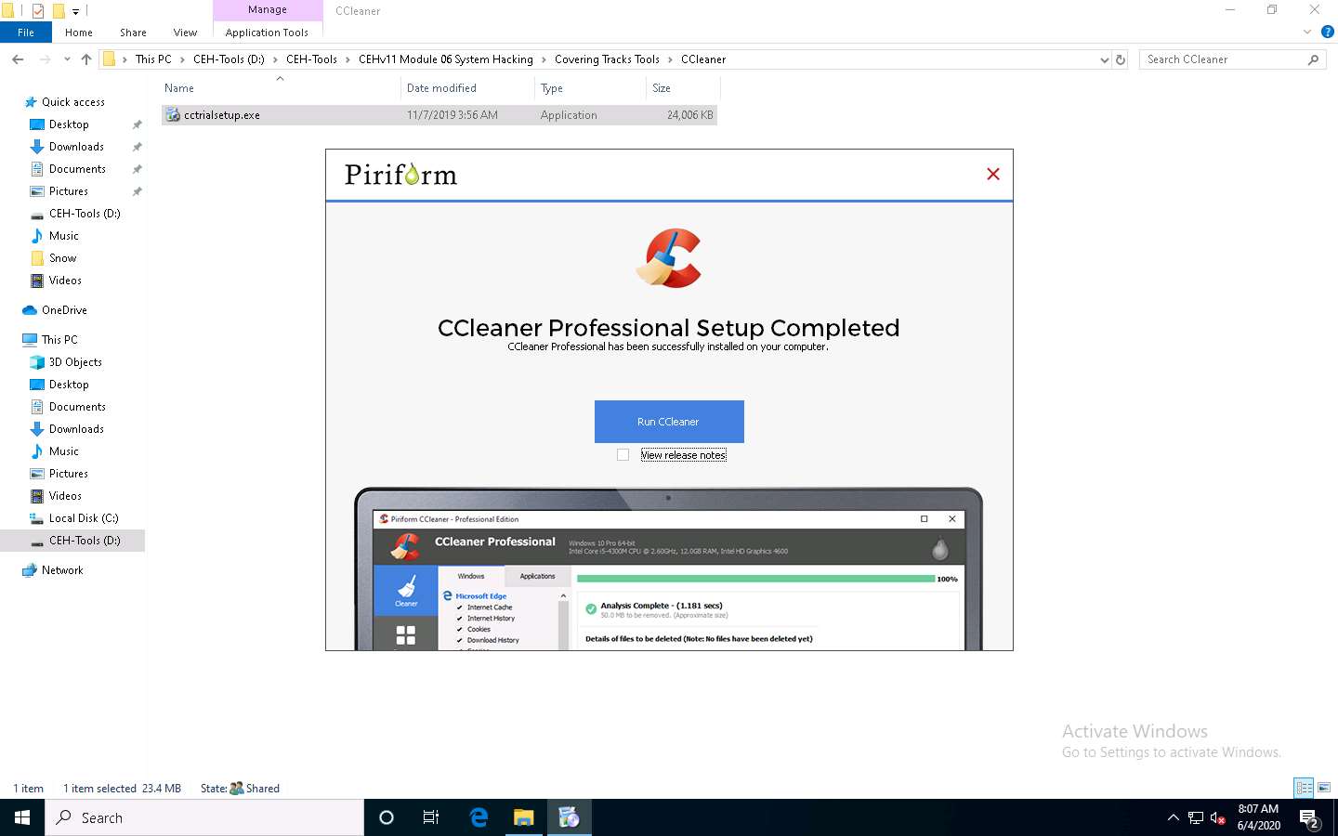Select OneDrive in the navigation pane
1338x836 pixels.
pyautogui.click(x=64, y=310)
